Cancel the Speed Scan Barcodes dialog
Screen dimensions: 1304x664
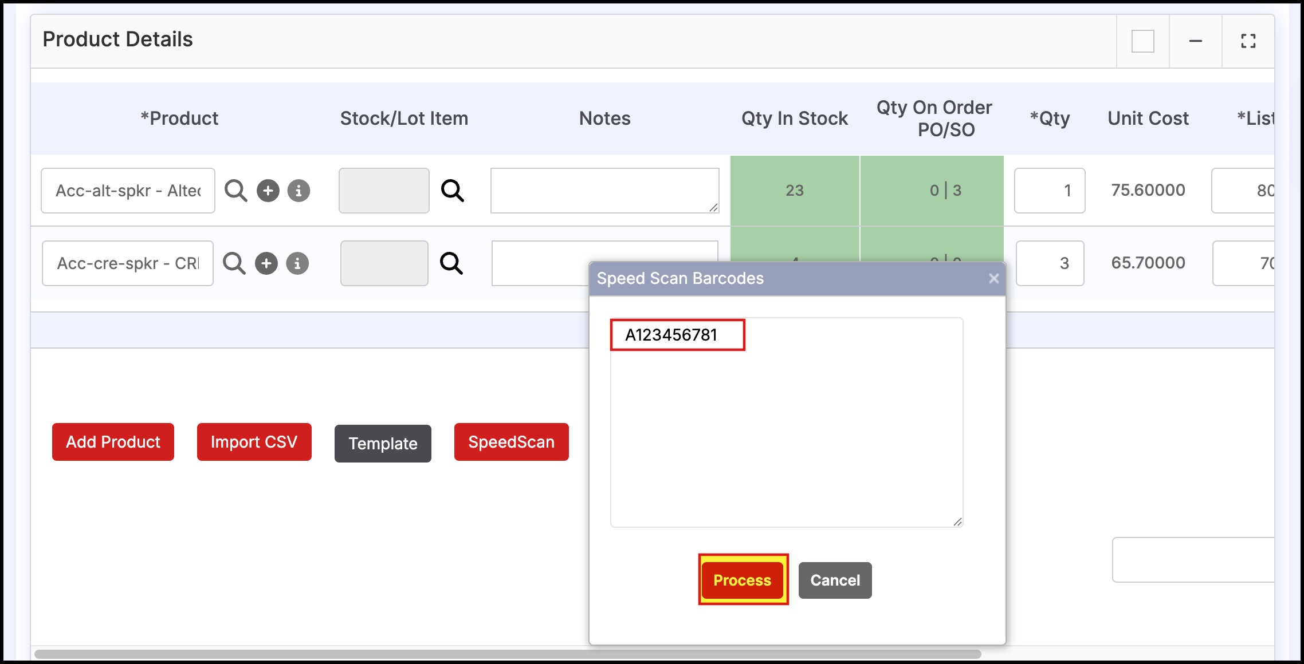click(x=835, y=580)
